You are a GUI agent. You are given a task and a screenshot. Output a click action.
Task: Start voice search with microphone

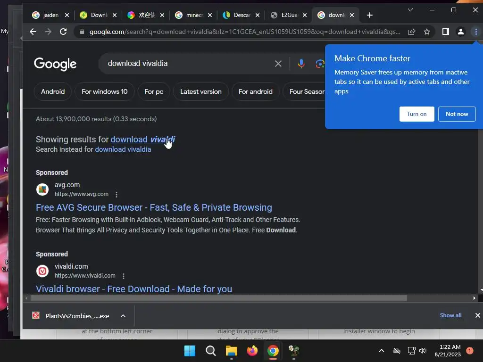click(x=301, y=64)
